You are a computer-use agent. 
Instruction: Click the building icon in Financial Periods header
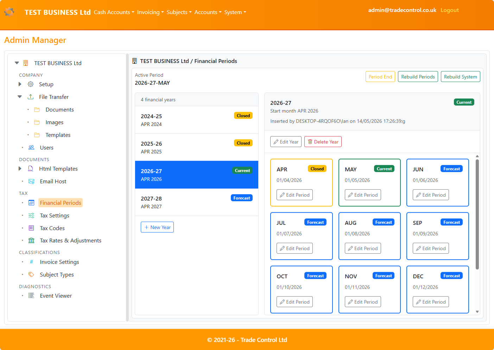click(x=134, y=61)
